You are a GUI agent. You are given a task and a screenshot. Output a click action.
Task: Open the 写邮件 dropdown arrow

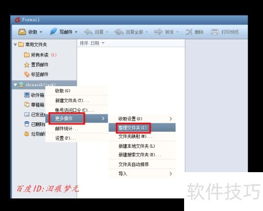76,32
